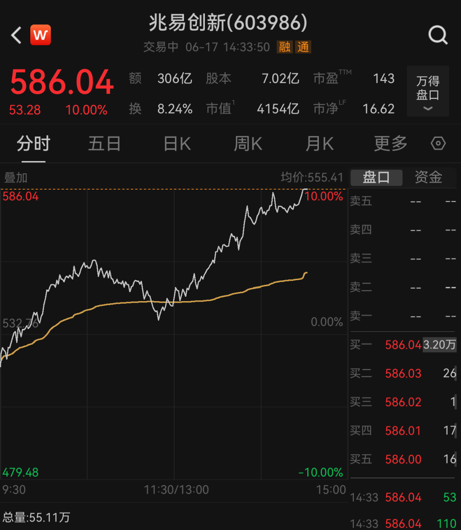Tap the 买三 price 586.02
Image resolution: width=461 pixels, height=530 pixels.
(x=403, y=402)
